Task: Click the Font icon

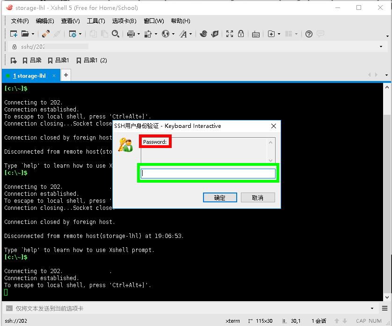Action: click(x=183, y=34)
